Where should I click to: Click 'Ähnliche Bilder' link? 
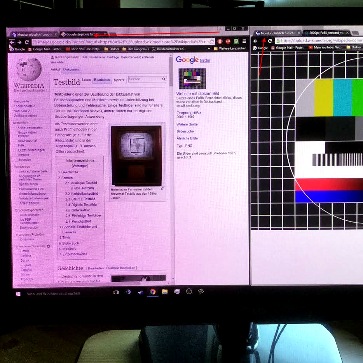coord(187,138)
